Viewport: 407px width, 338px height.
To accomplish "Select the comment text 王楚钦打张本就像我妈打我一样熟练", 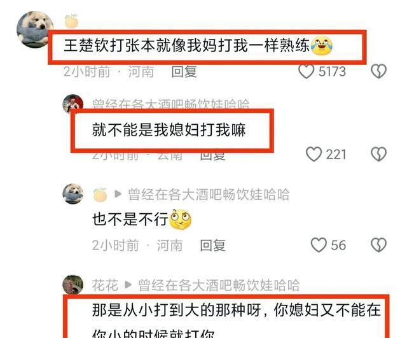I will [x=186, y=45].
